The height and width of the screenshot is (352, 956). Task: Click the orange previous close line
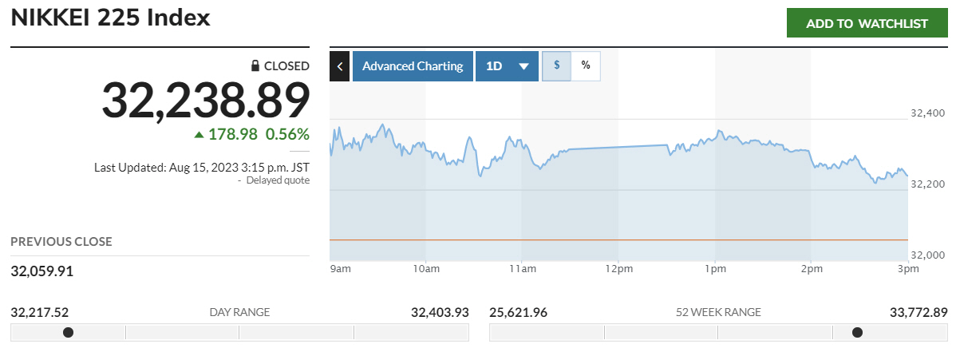pos(618,239)
